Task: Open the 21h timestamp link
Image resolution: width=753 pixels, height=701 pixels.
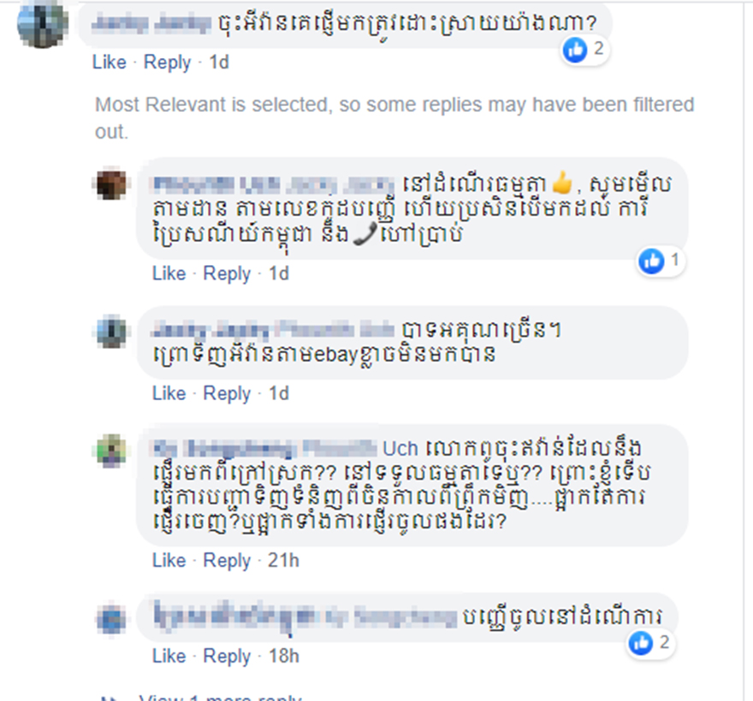Action: 283,561
